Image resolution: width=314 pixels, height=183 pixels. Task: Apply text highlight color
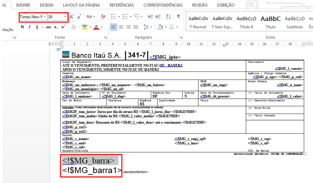point(85,27)
